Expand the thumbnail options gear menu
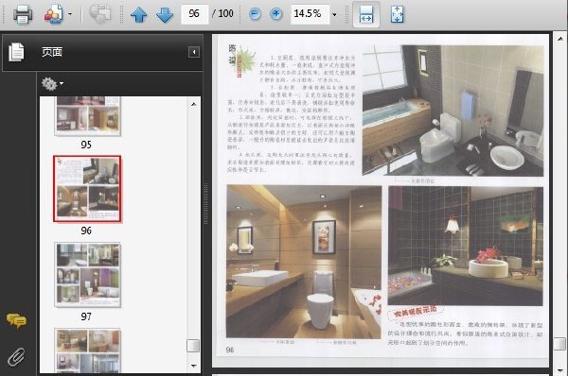Screen dimensions: 568x376 pyautogui.click(x=52, y=83)
